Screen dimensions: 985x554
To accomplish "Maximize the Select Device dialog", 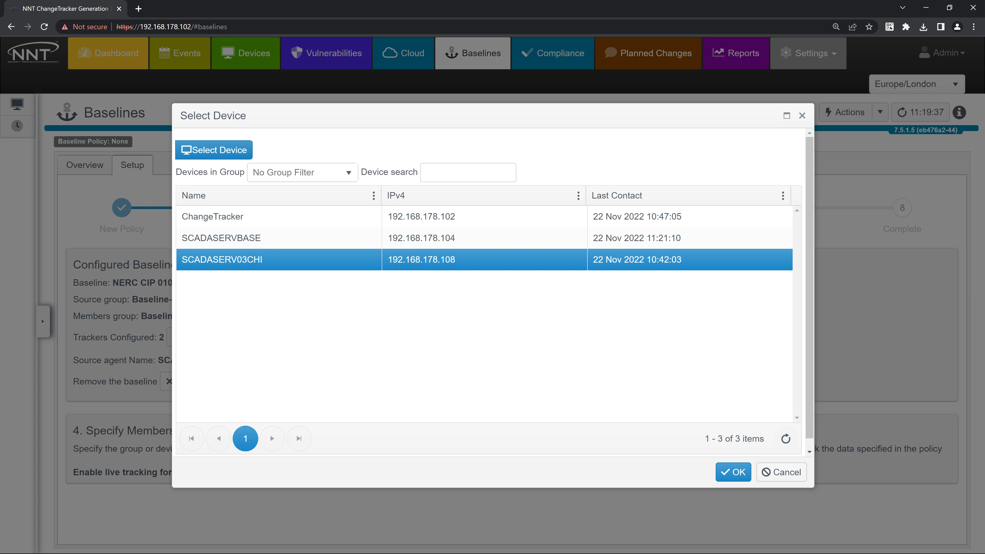I will [x=786, y=115].
